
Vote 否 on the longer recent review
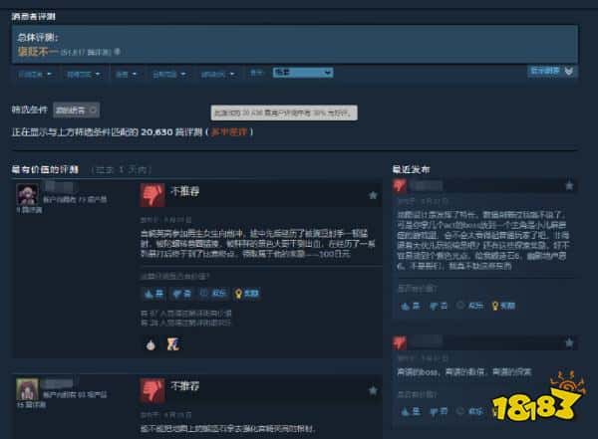coord(439,306)
